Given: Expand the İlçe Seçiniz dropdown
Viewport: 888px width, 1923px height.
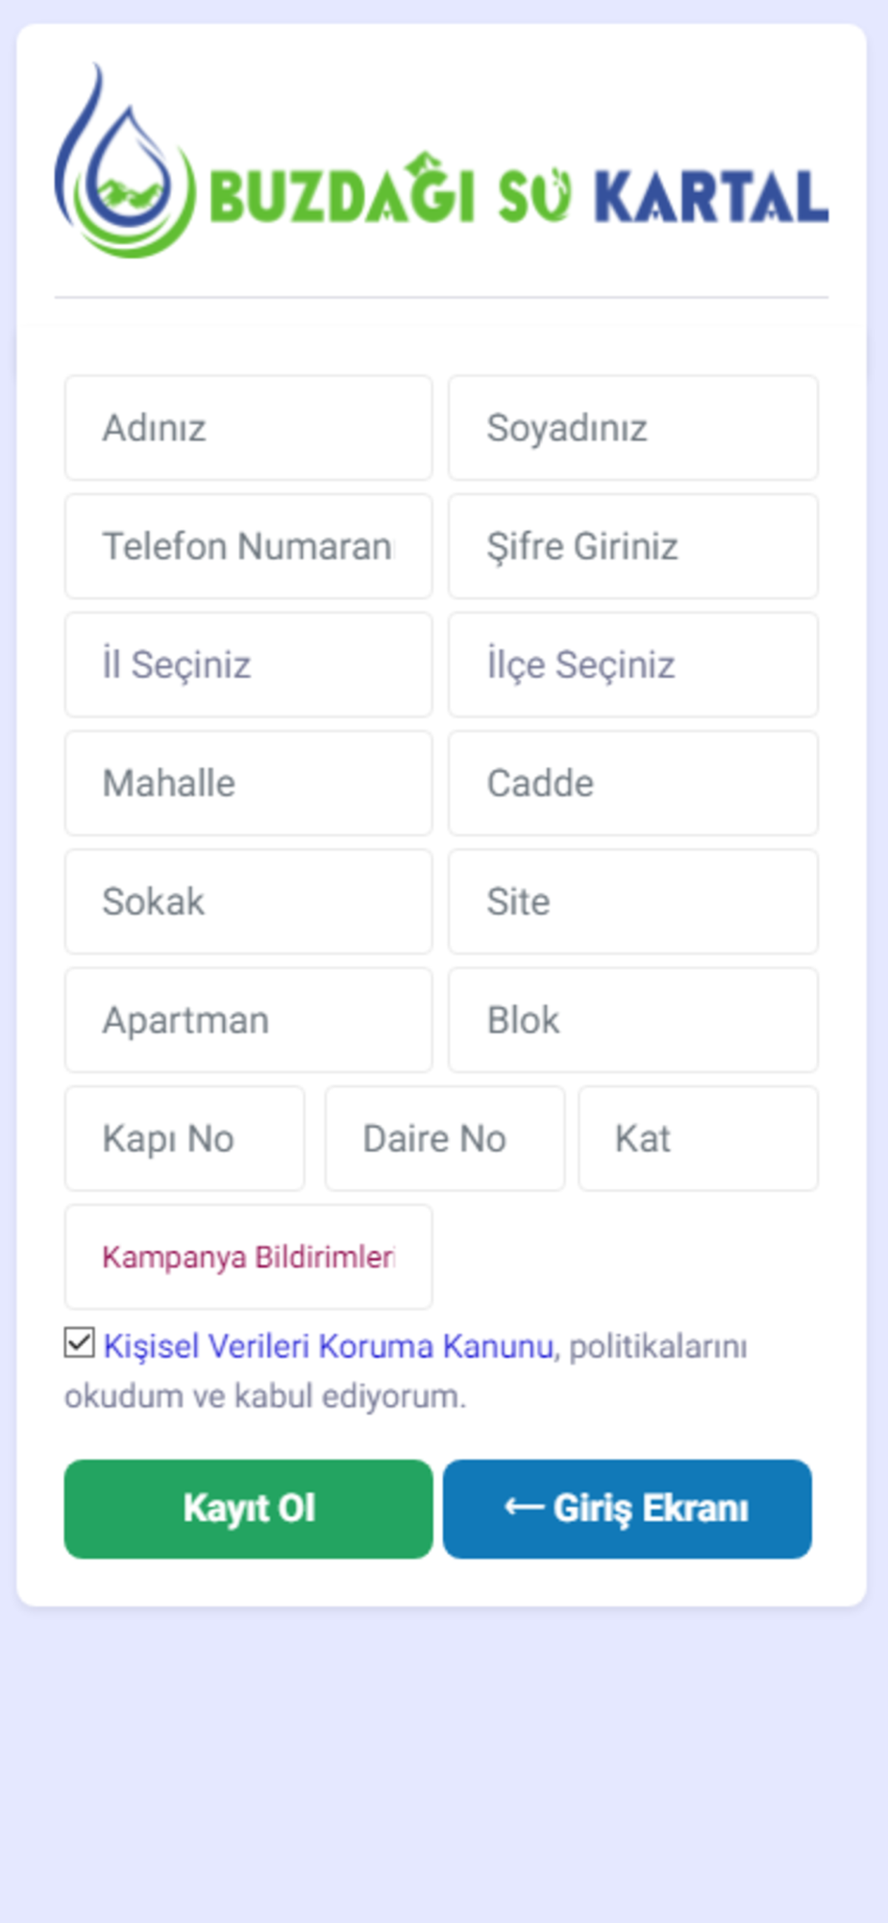Looking at the screenshot, I should pos(632,664).
